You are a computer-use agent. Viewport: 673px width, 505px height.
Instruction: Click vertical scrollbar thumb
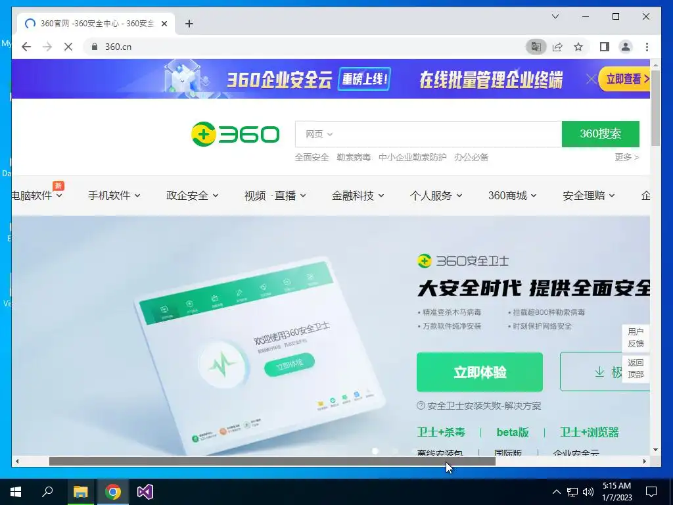655,108
